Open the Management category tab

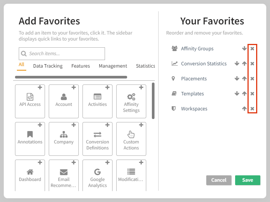click(113, 66)
